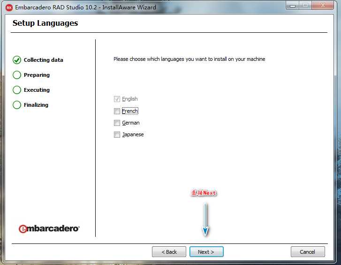Click the maximize window button
The width and height of the screenshot is (341, 265).
[305, 6]
